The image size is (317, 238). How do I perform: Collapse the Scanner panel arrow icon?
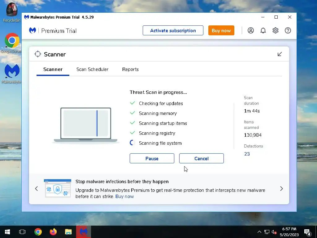[280, 54]
